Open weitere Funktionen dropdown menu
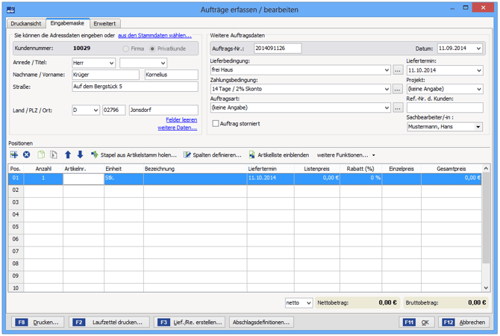Screen dimensions: 500x336 point(346,155)
